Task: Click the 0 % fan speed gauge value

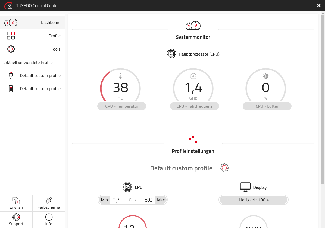Action: [x=266, y=88]
